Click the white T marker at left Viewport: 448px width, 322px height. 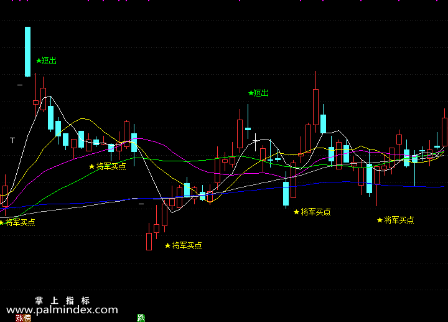coord(12,140)
